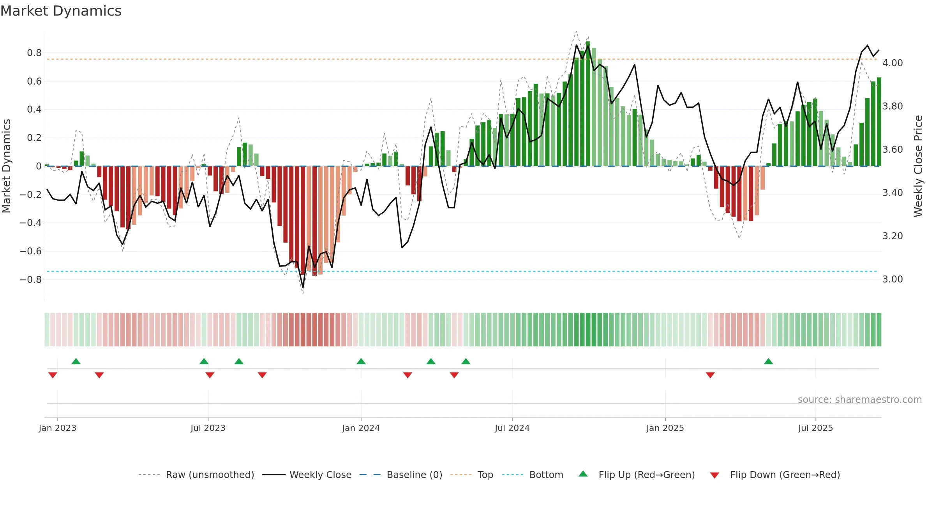Open the source: sharemaestro.com attribution
Viewport: 935px width, 526px height.
click(860, 400)
